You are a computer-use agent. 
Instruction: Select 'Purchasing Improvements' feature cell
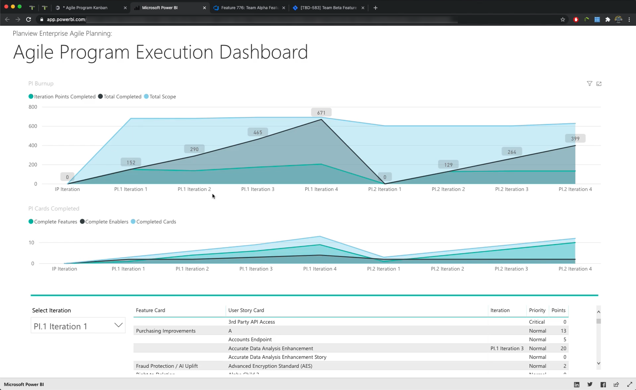point(166,331)
